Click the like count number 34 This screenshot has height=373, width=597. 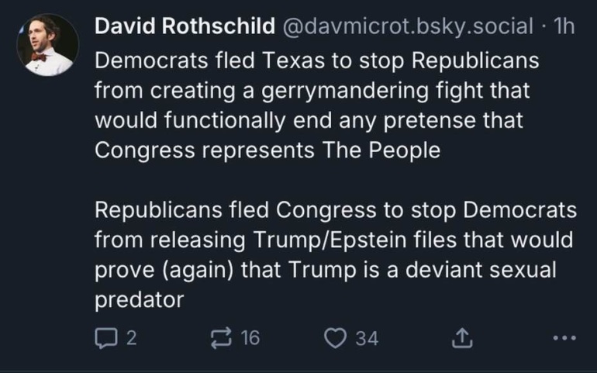click(367, 337)
